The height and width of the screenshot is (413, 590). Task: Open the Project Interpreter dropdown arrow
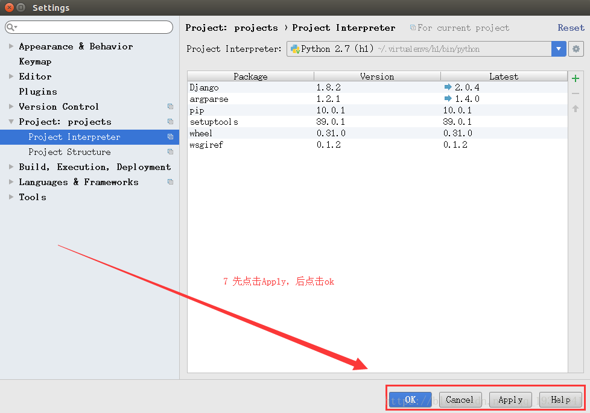coord(559,49)
